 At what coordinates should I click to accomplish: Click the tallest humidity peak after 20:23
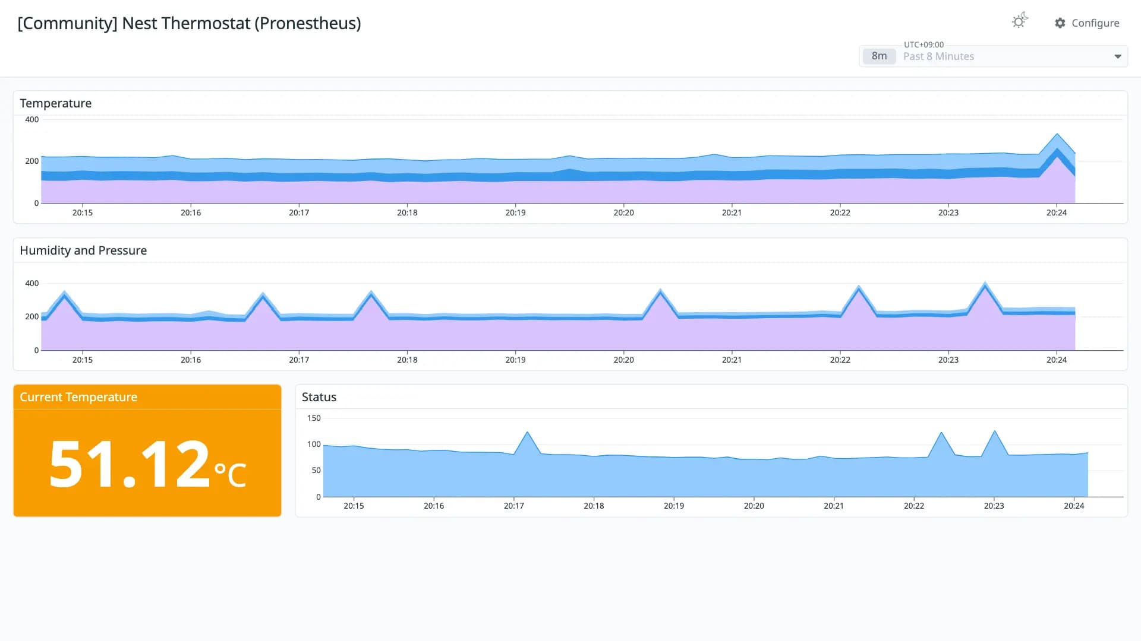pos(985,284)
